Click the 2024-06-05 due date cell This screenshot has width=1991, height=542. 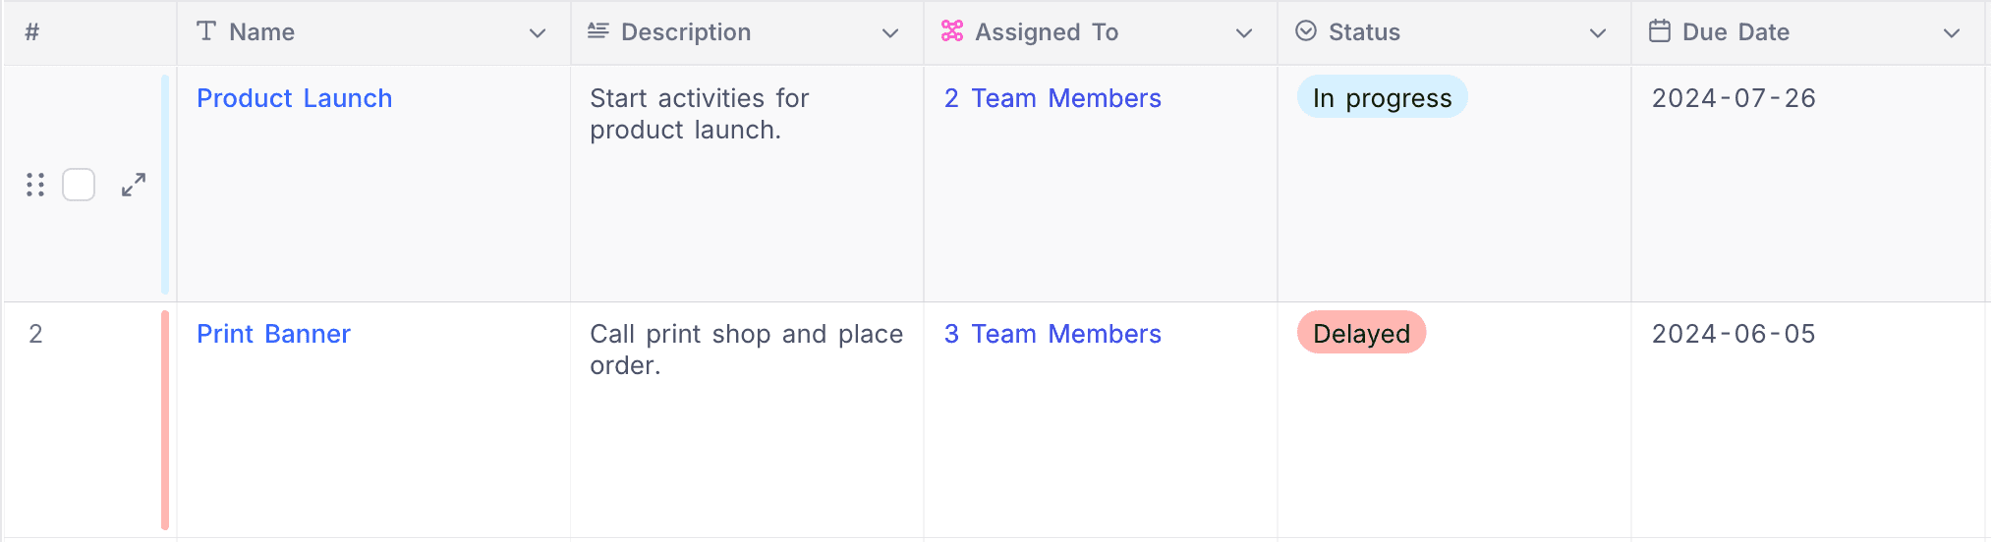[1734, 334]
